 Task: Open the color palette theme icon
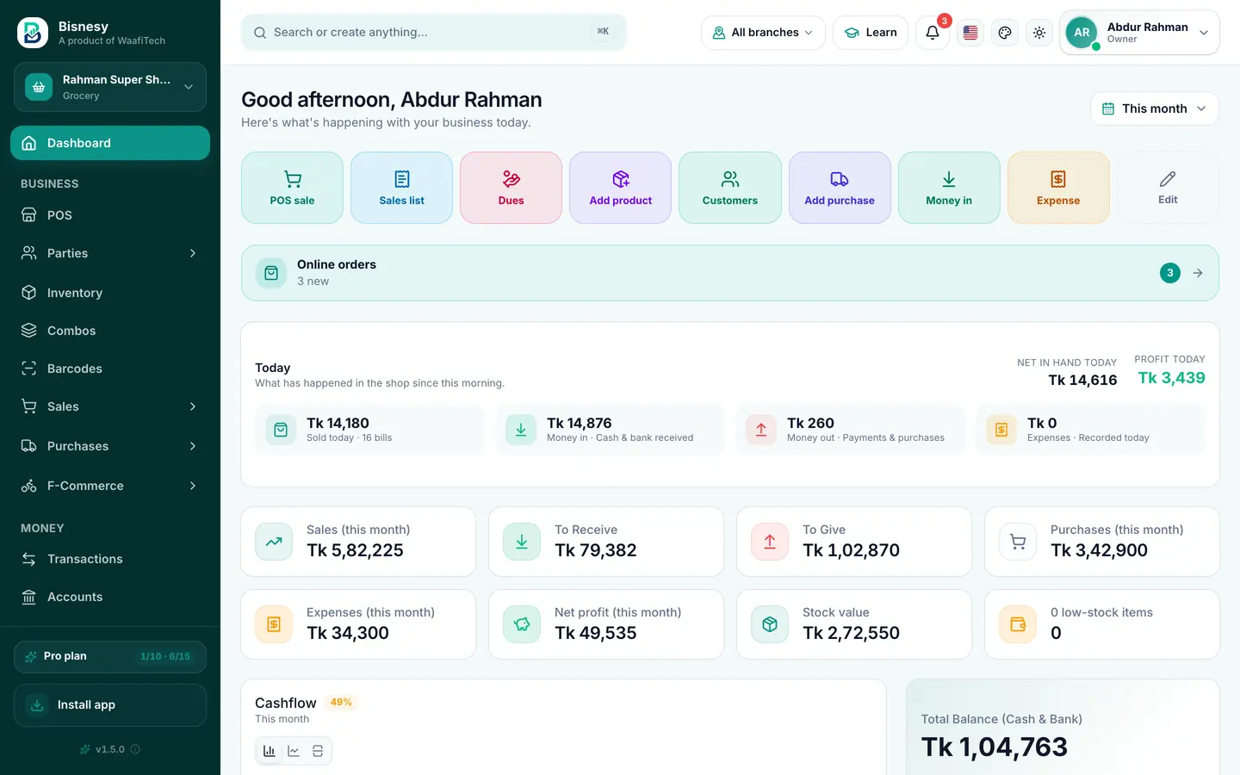click(1005, 33)
